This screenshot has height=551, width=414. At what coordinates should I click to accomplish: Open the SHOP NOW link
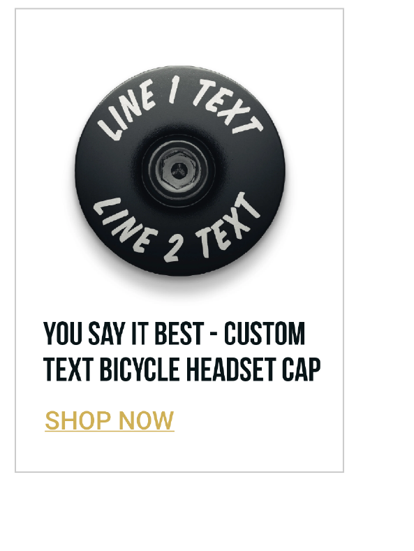pos(110,420)
